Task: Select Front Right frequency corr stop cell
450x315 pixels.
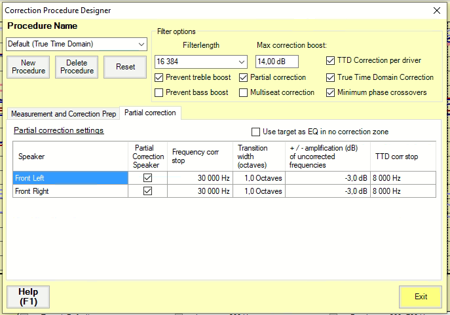Action: 200,191
